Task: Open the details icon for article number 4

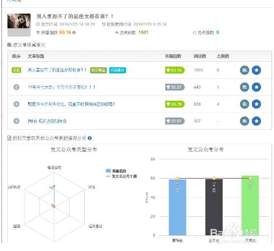Action: pos(245,121)
